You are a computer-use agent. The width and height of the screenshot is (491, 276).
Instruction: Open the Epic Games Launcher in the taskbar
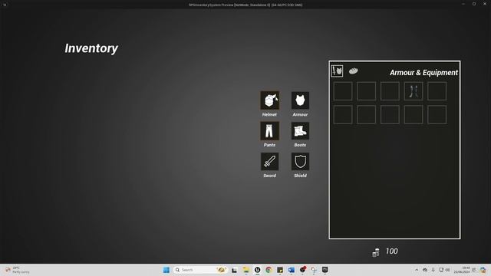[325, 270]
